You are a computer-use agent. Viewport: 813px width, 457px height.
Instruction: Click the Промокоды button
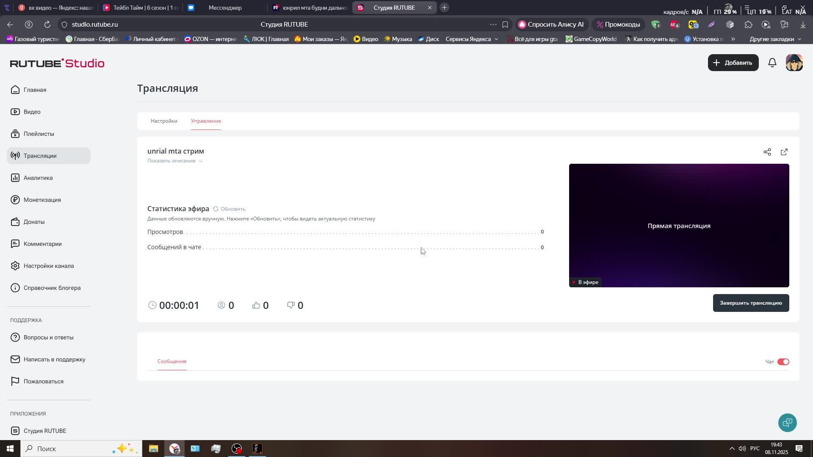(618, 25)
